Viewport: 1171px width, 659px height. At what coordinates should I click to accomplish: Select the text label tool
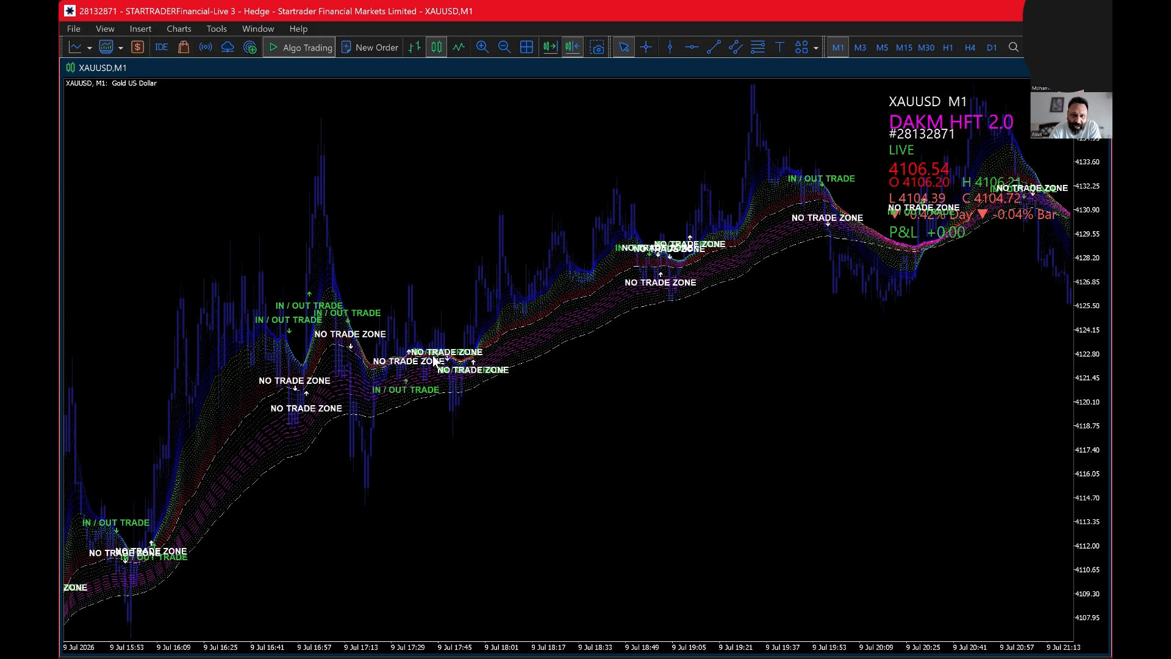[779, 47]
